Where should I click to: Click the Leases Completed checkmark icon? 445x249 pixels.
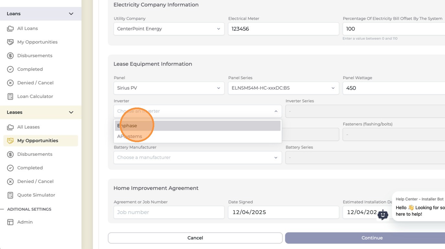point(10,168)
